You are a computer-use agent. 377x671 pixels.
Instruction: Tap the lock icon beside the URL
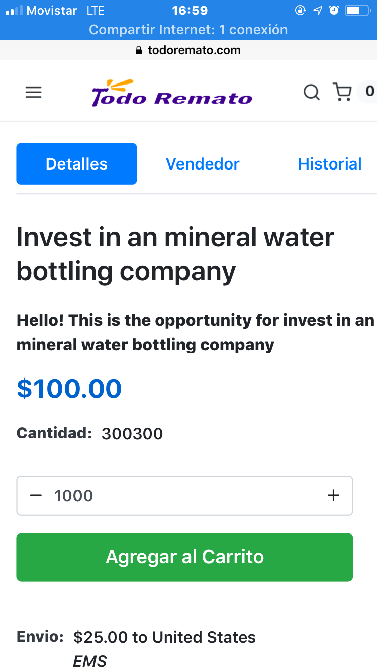coord(139,50)
